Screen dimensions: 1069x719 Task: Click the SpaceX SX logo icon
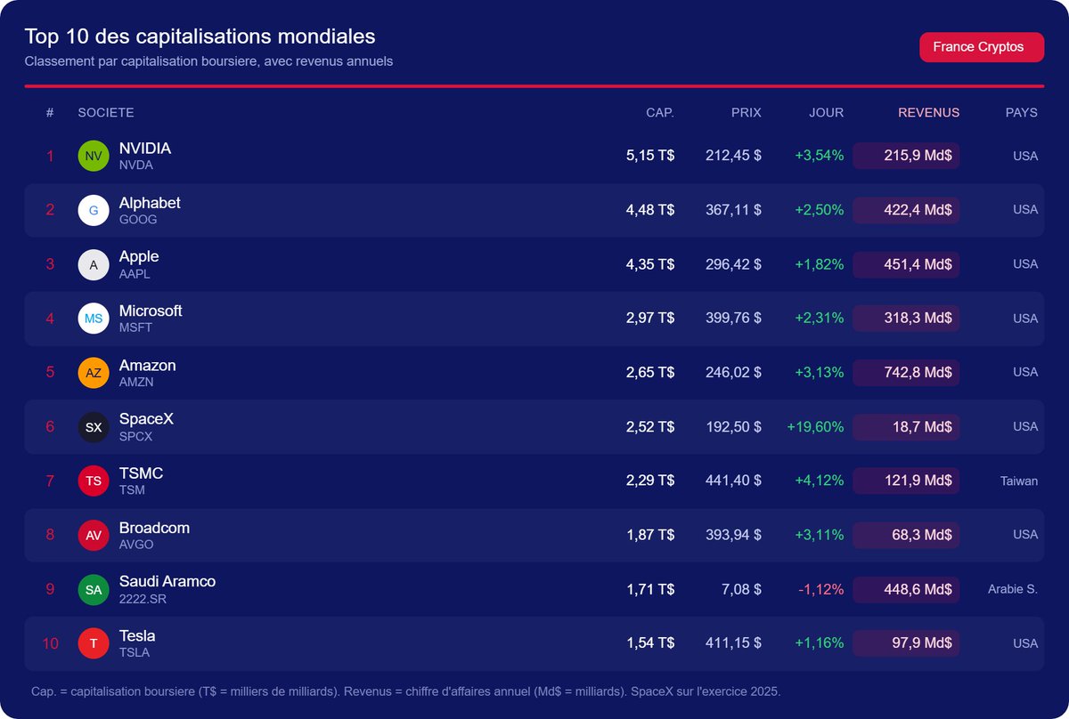(x=94, y=427)
